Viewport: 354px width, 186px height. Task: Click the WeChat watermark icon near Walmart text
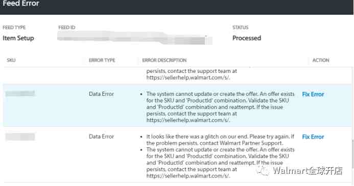264,171
